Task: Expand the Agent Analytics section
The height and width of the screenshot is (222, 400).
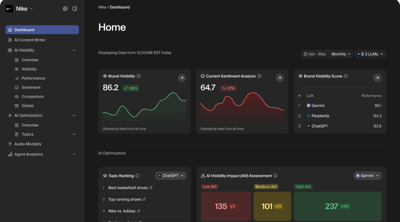Action: coord(74,154)
